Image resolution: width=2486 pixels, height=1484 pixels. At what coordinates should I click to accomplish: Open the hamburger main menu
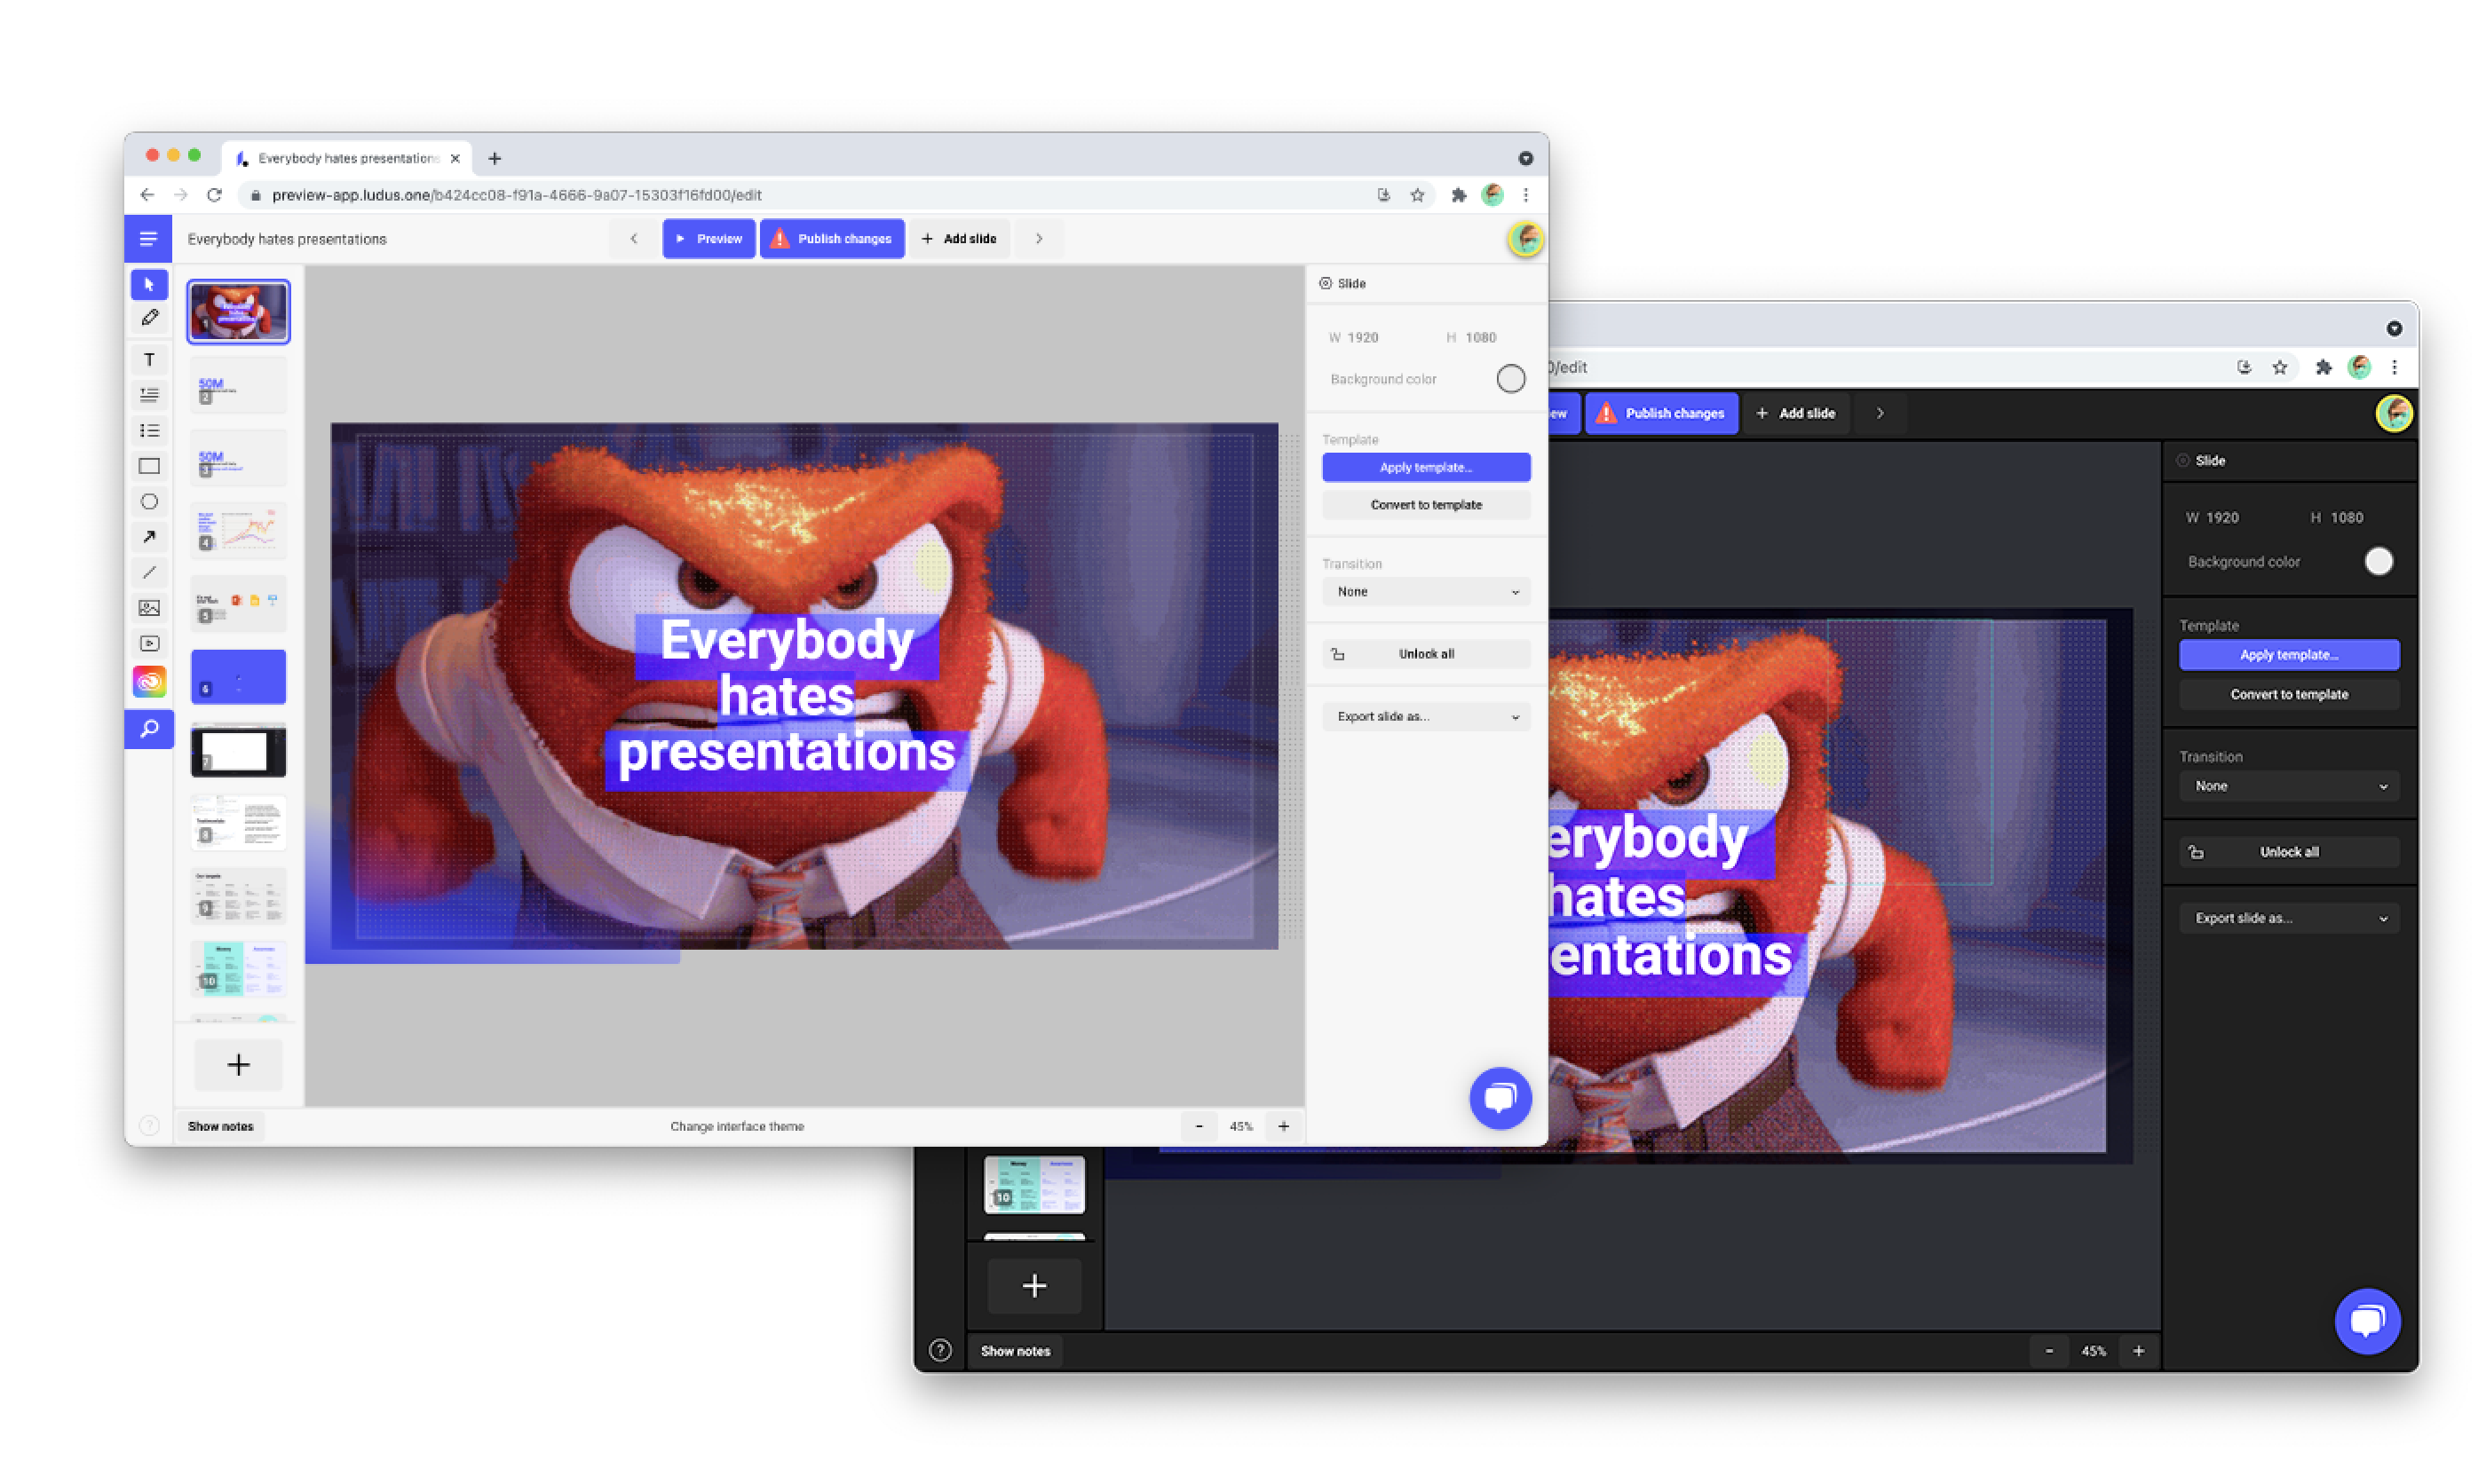tap(148, 239)
